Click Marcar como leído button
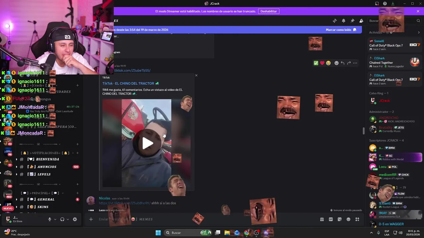424x238 pixels. [341, 30]
